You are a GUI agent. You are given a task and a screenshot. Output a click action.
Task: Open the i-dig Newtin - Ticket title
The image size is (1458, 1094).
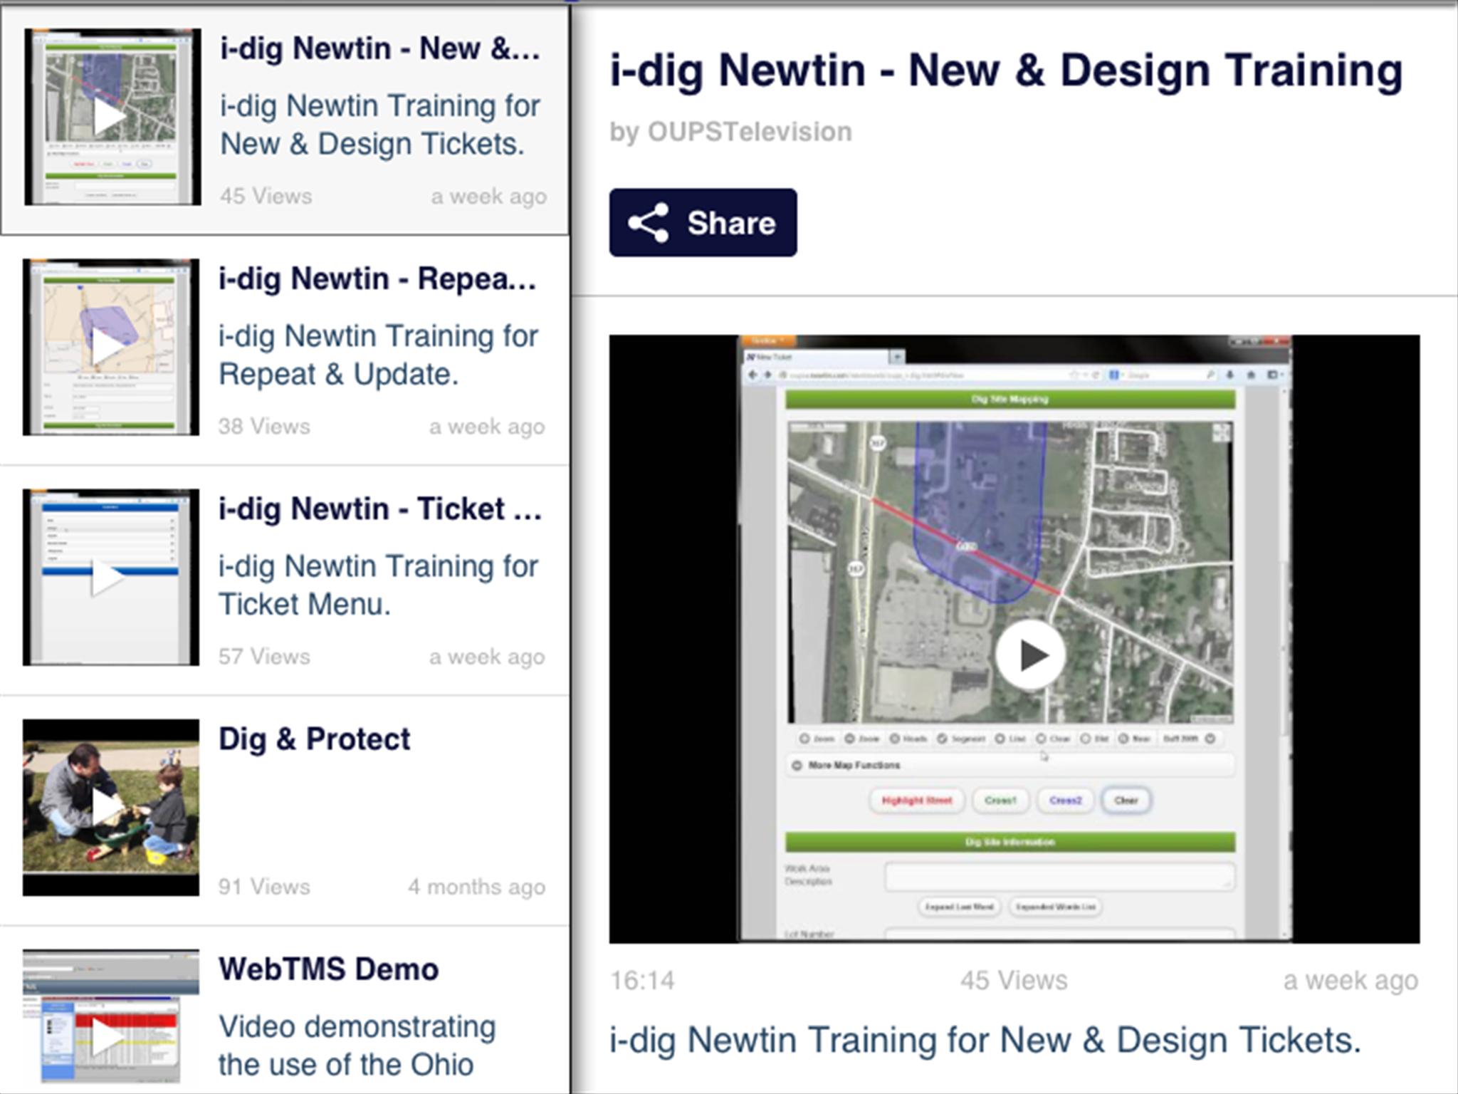(x=380, y=509)
